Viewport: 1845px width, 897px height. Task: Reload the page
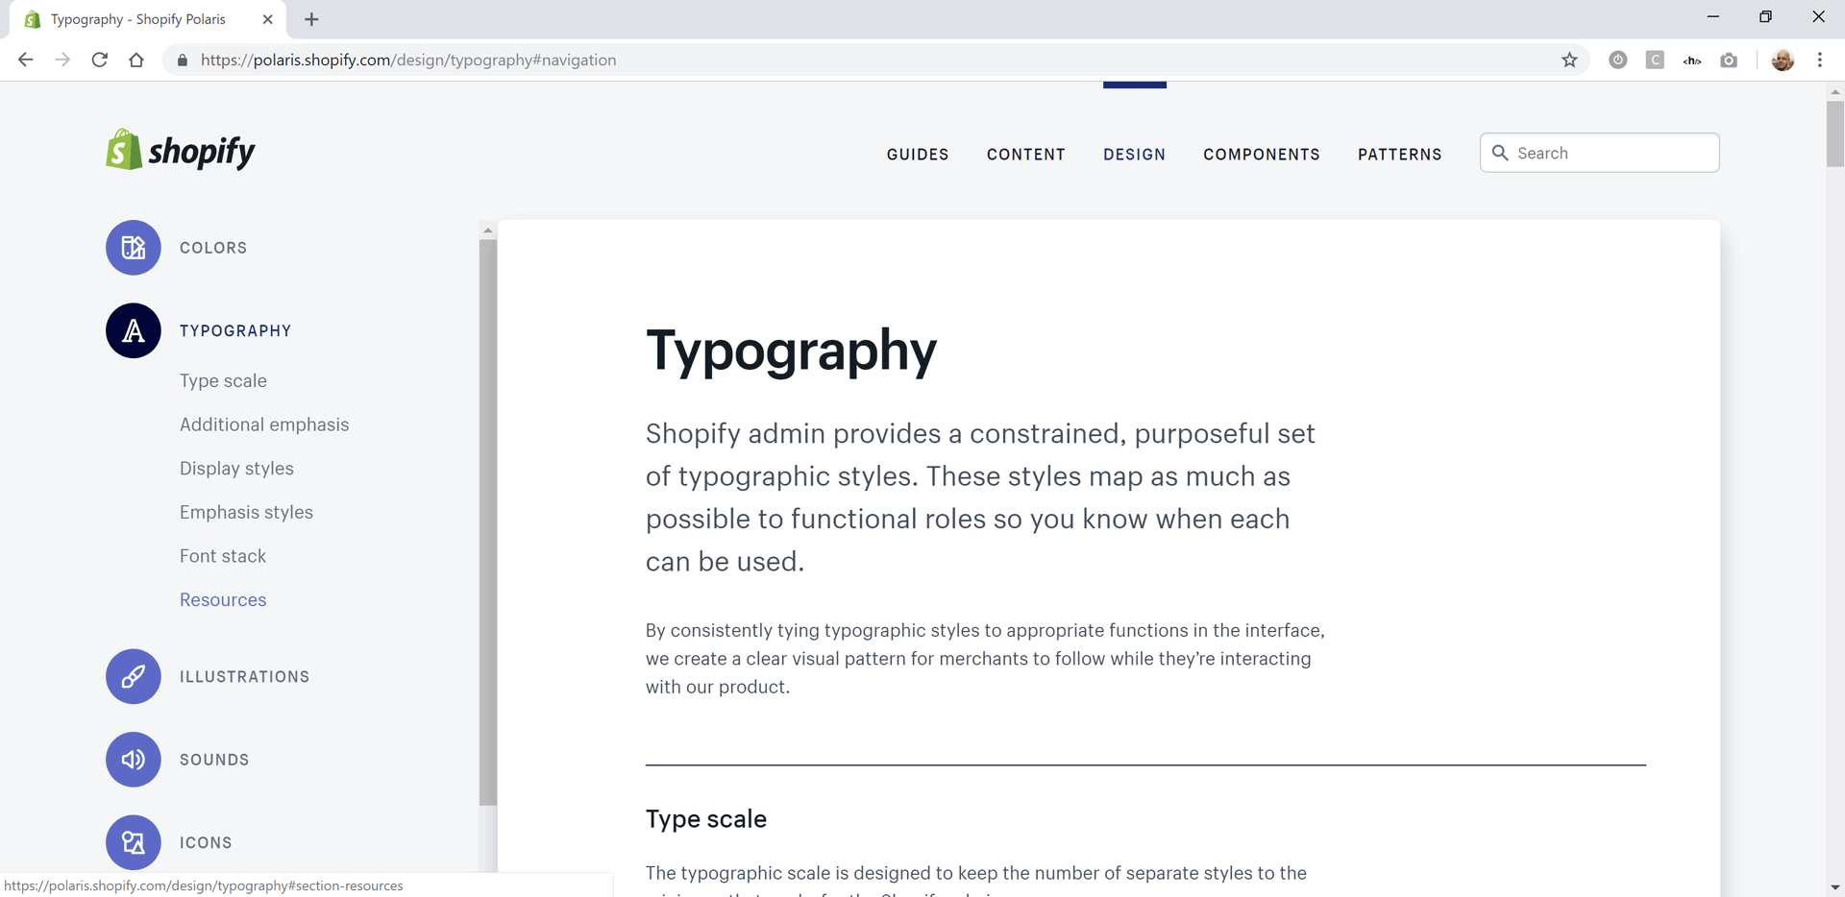tap(99, 60)
